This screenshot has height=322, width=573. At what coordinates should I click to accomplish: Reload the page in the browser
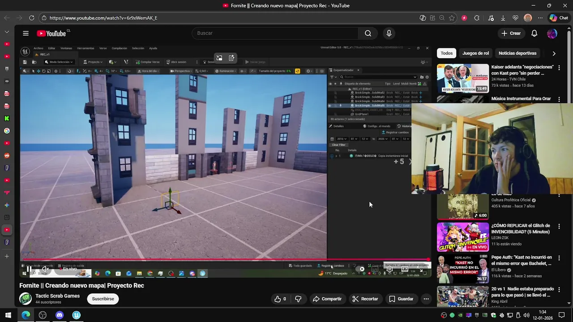click(x=31, y=18)
